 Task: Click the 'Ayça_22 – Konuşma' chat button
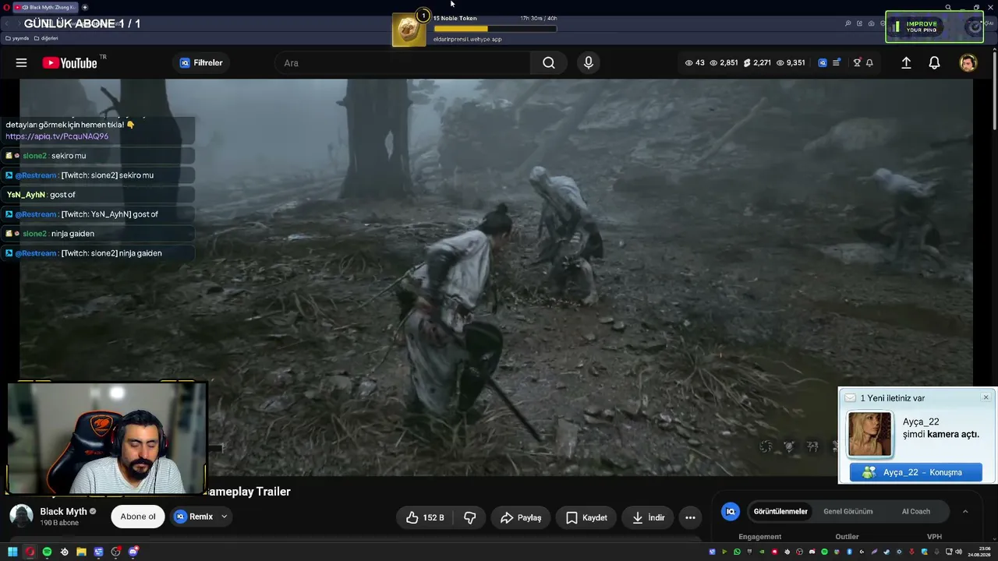coord(916,472)
